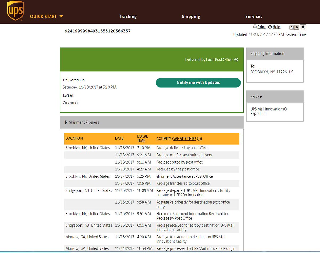Screen dimensions: 320x253
Task: Click 'Electronic Shipment Information Received' activity
Action: (x=193, y=216)
